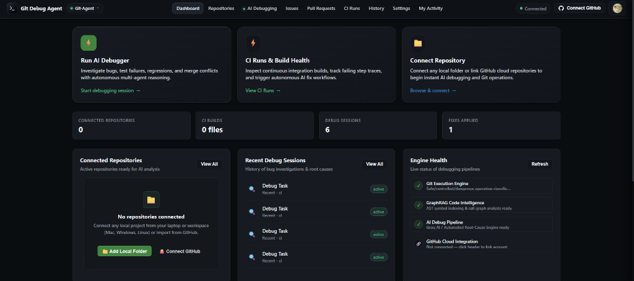Click the Connected status indicator

click(533, 8)
